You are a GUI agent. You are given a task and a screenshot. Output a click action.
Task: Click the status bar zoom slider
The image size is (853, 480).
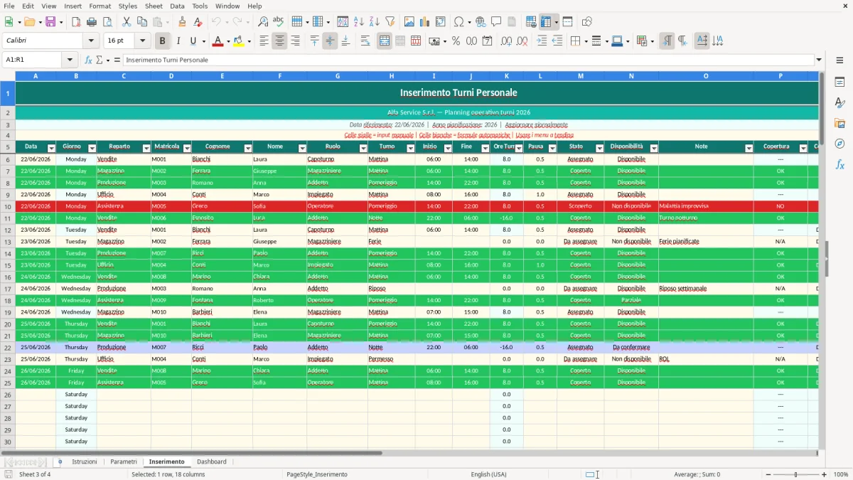point(795,474)
